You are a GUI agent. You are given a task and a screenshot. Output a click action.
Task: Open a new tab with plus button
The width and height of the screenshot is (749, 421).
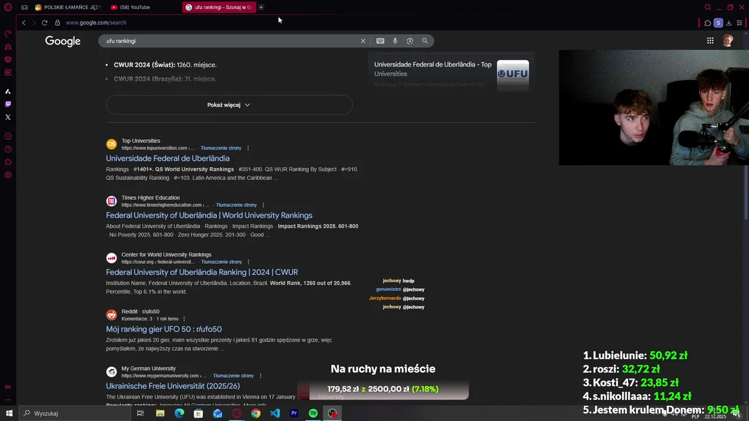click(x=261, y=8)
